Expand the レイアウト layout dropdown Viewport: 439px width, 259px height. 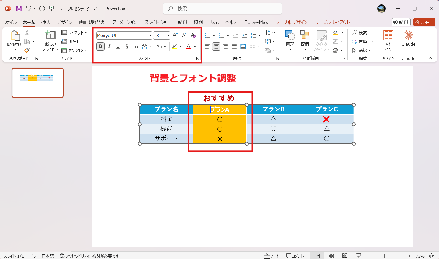click(74, 33)
